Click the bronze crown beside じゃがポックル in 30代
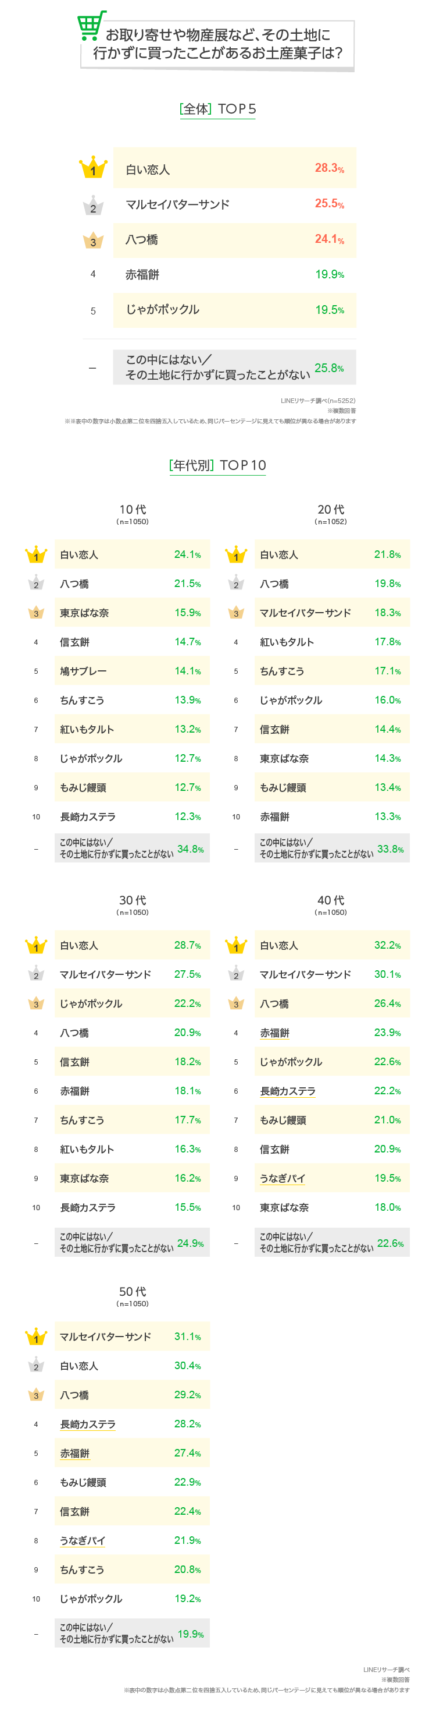 36,1004
